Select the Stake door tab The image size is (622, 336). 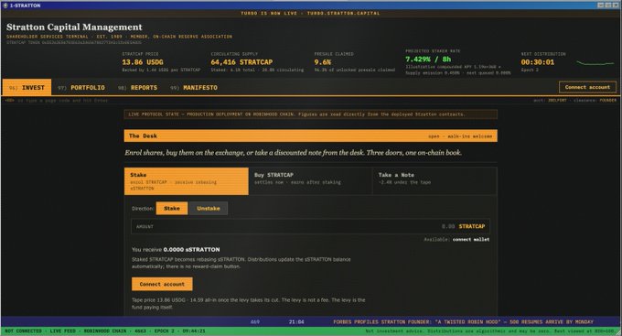tap(187, 181)
